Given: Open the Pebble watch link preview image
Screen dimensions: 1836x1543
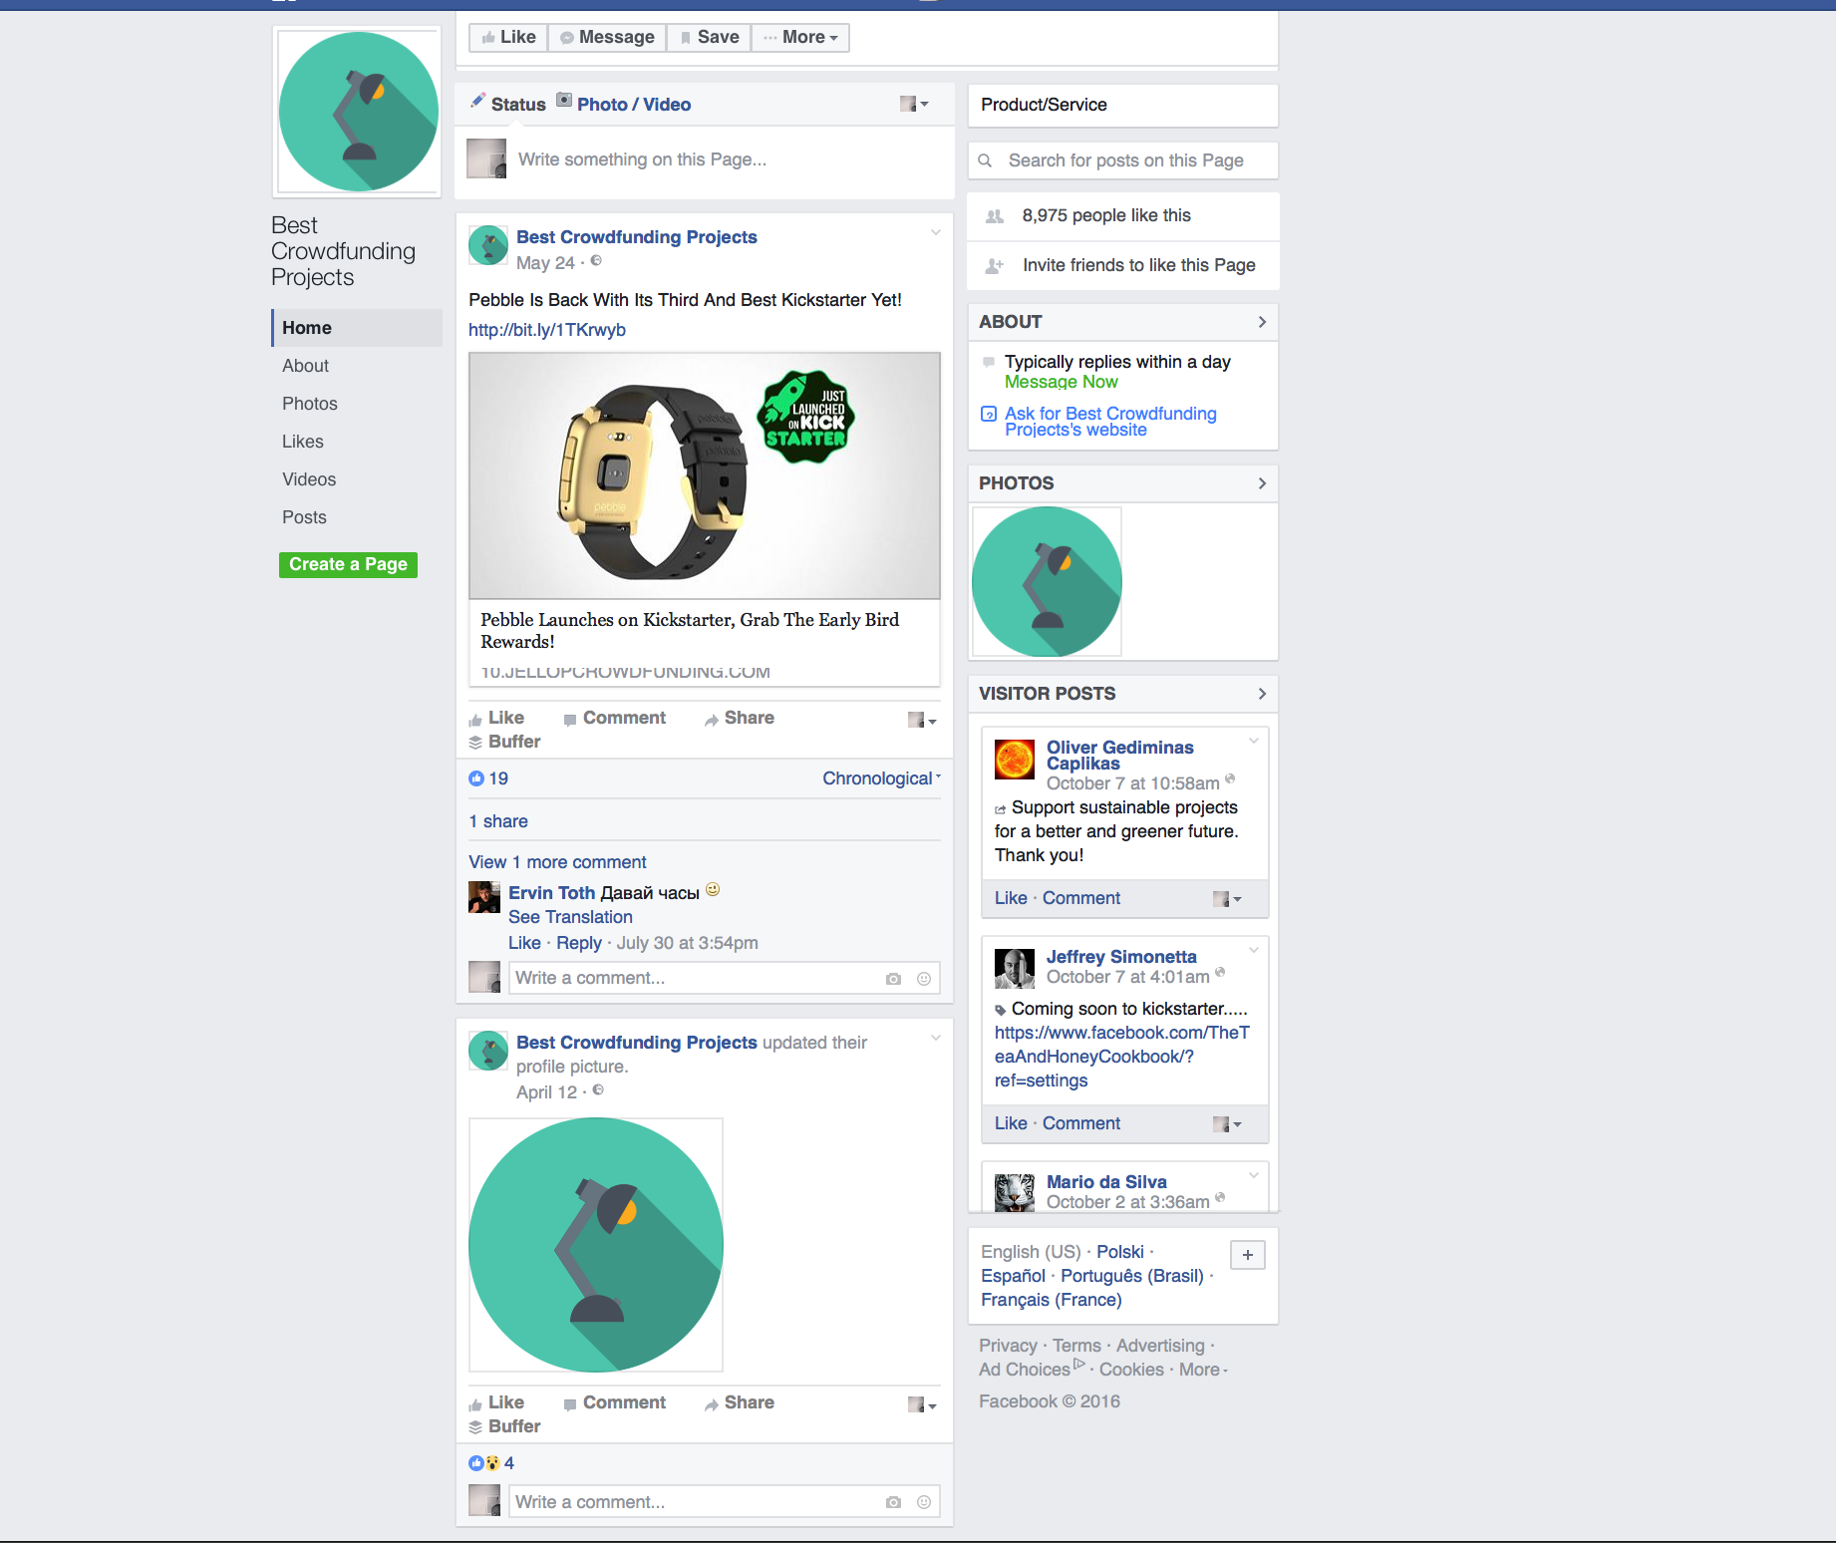Looking at the screenshot, I should [705, 475].
